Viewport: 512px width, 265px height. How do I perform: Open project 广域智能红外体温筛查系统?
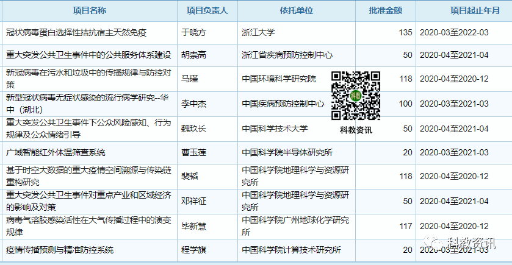pos(56,152)
